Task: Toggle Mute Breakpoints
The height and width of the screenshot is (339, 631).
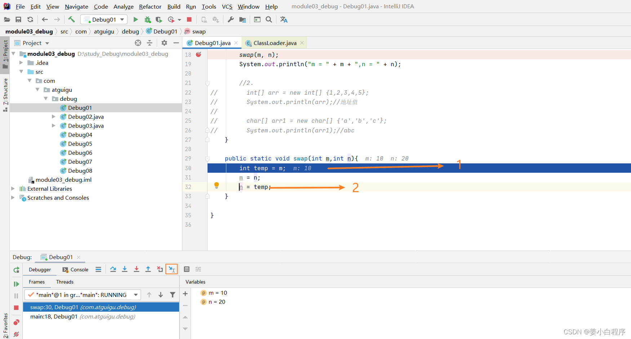Action: click(x=16, y=334)
